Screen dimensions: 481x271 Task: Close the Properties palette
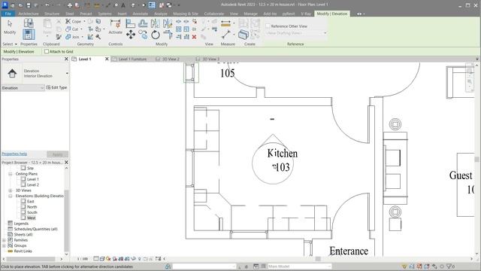tap(66, 59)
